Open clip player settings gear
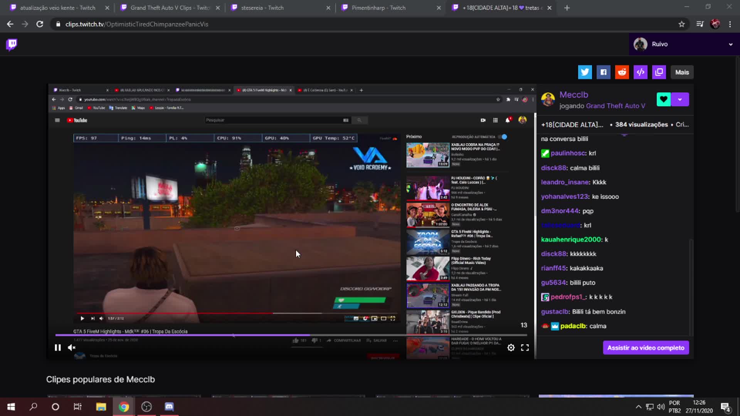 [x=511, y=347]
